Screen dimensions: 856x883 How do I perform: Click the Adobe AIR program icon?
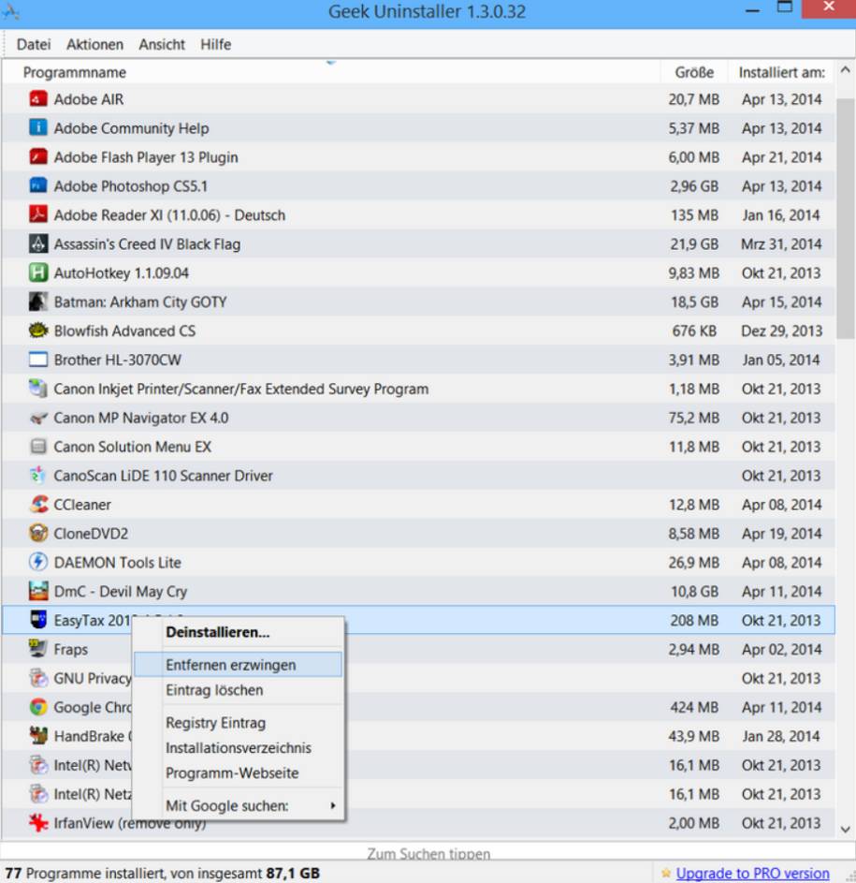coord(37,99)
